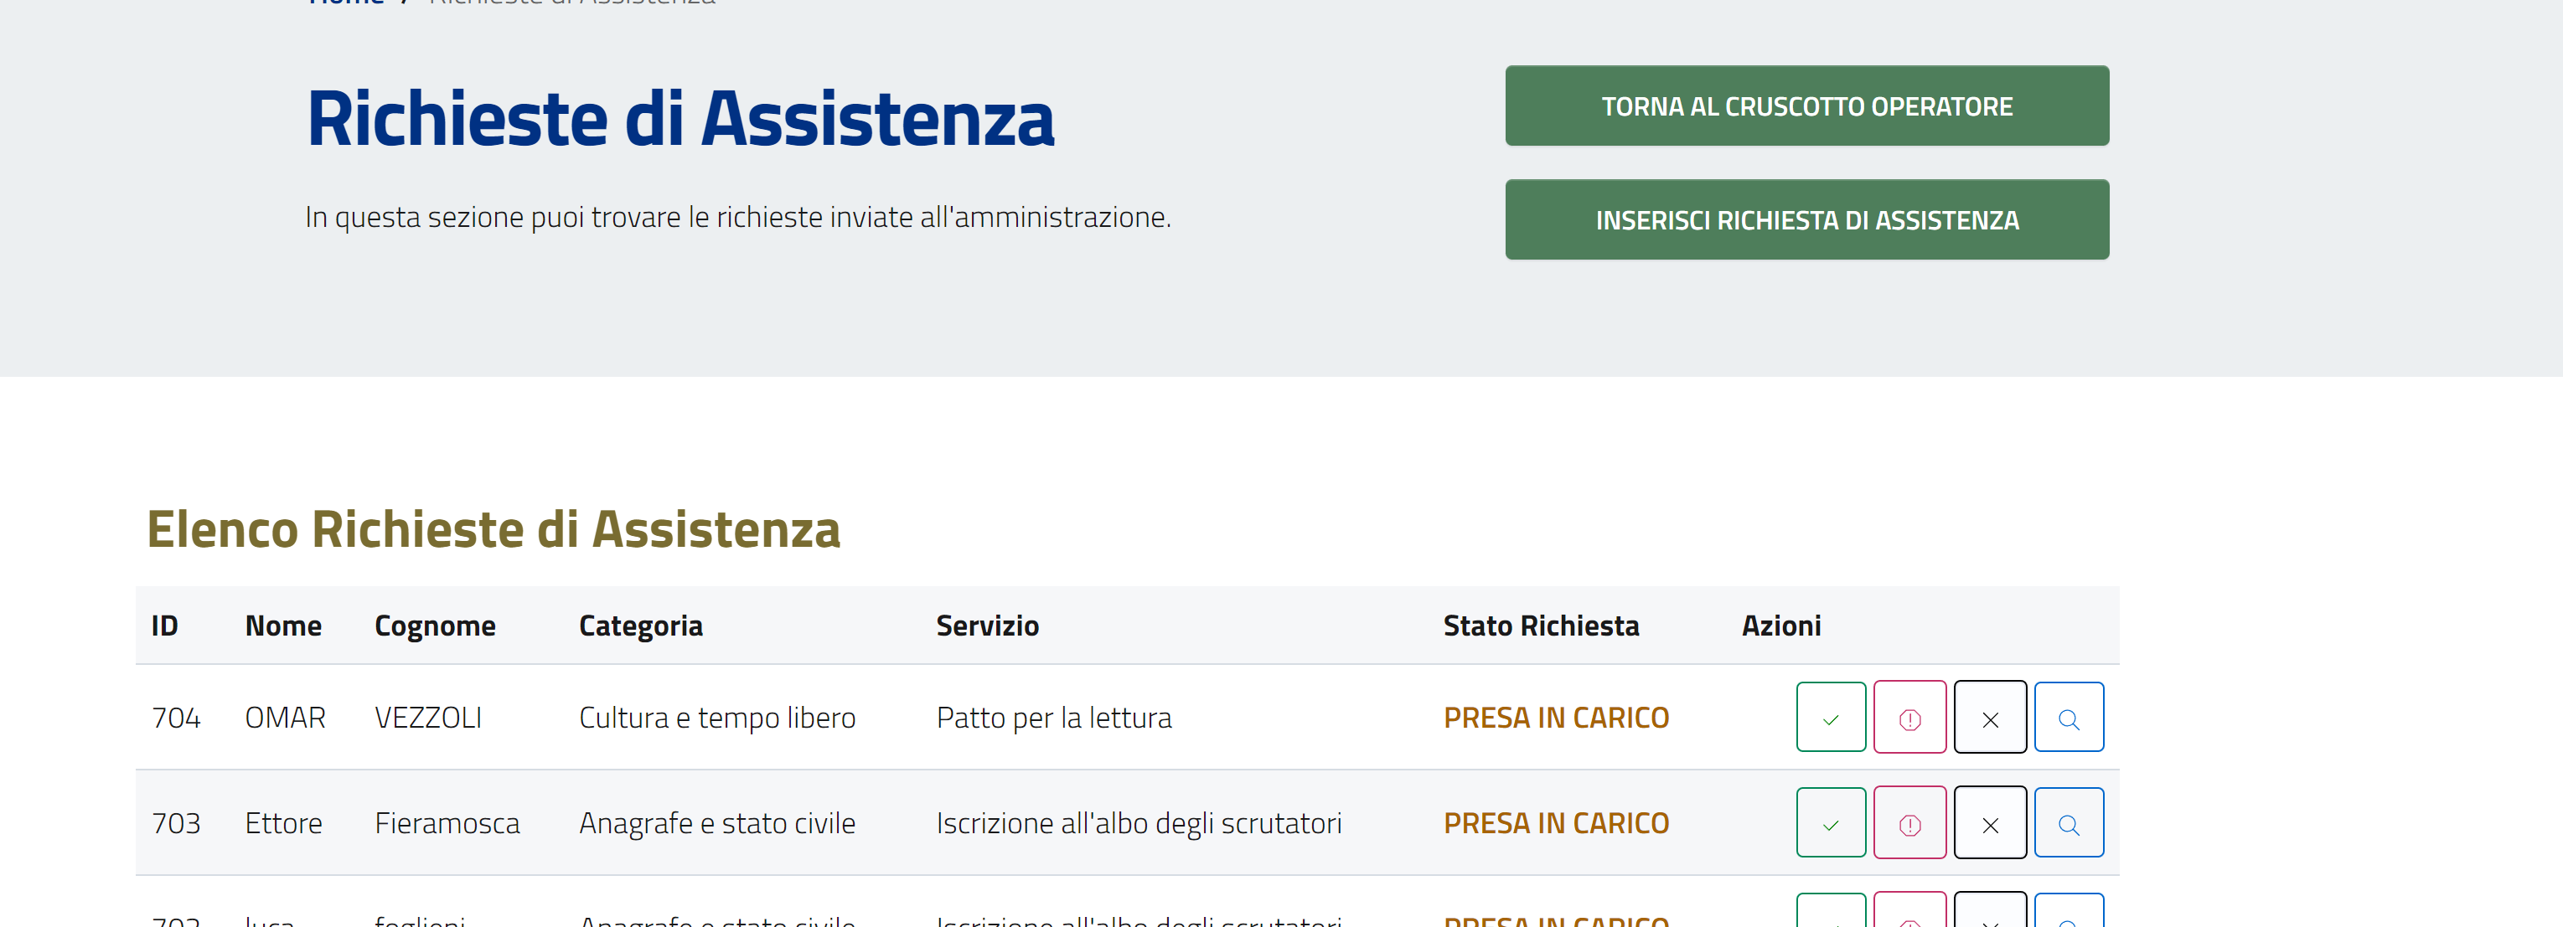The image size is (2563, 927).
Task: Open the Home breadcrumb link
Action: pos(344,5)
